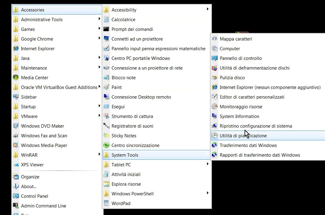Click the Calcolatrice icon
325x215 pixels.
(x=106, y=19)
